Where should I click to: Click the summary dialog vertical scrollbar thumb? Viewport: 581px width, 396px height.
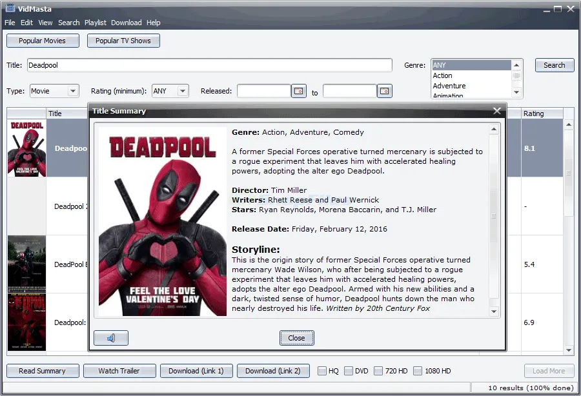click(494, 216)
